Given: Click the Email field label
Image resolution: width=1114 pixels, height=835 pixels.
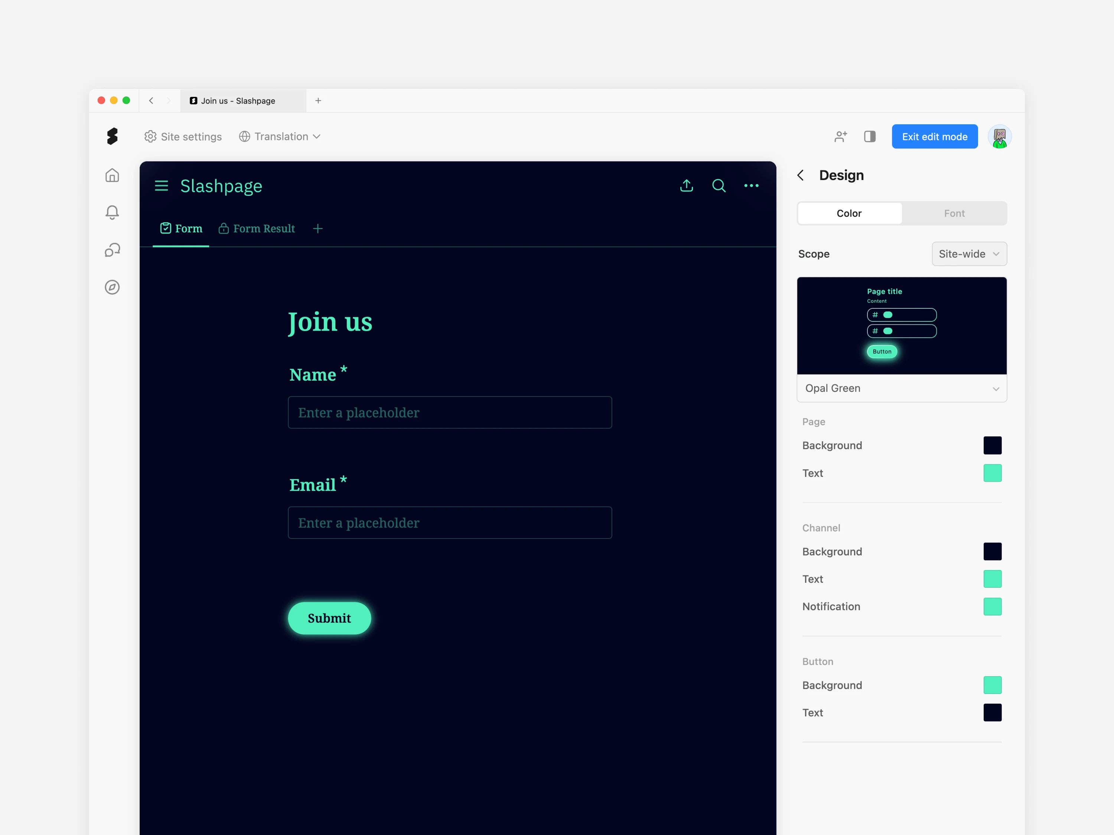Looking at the screenshot, I should [x=312, y=485].
